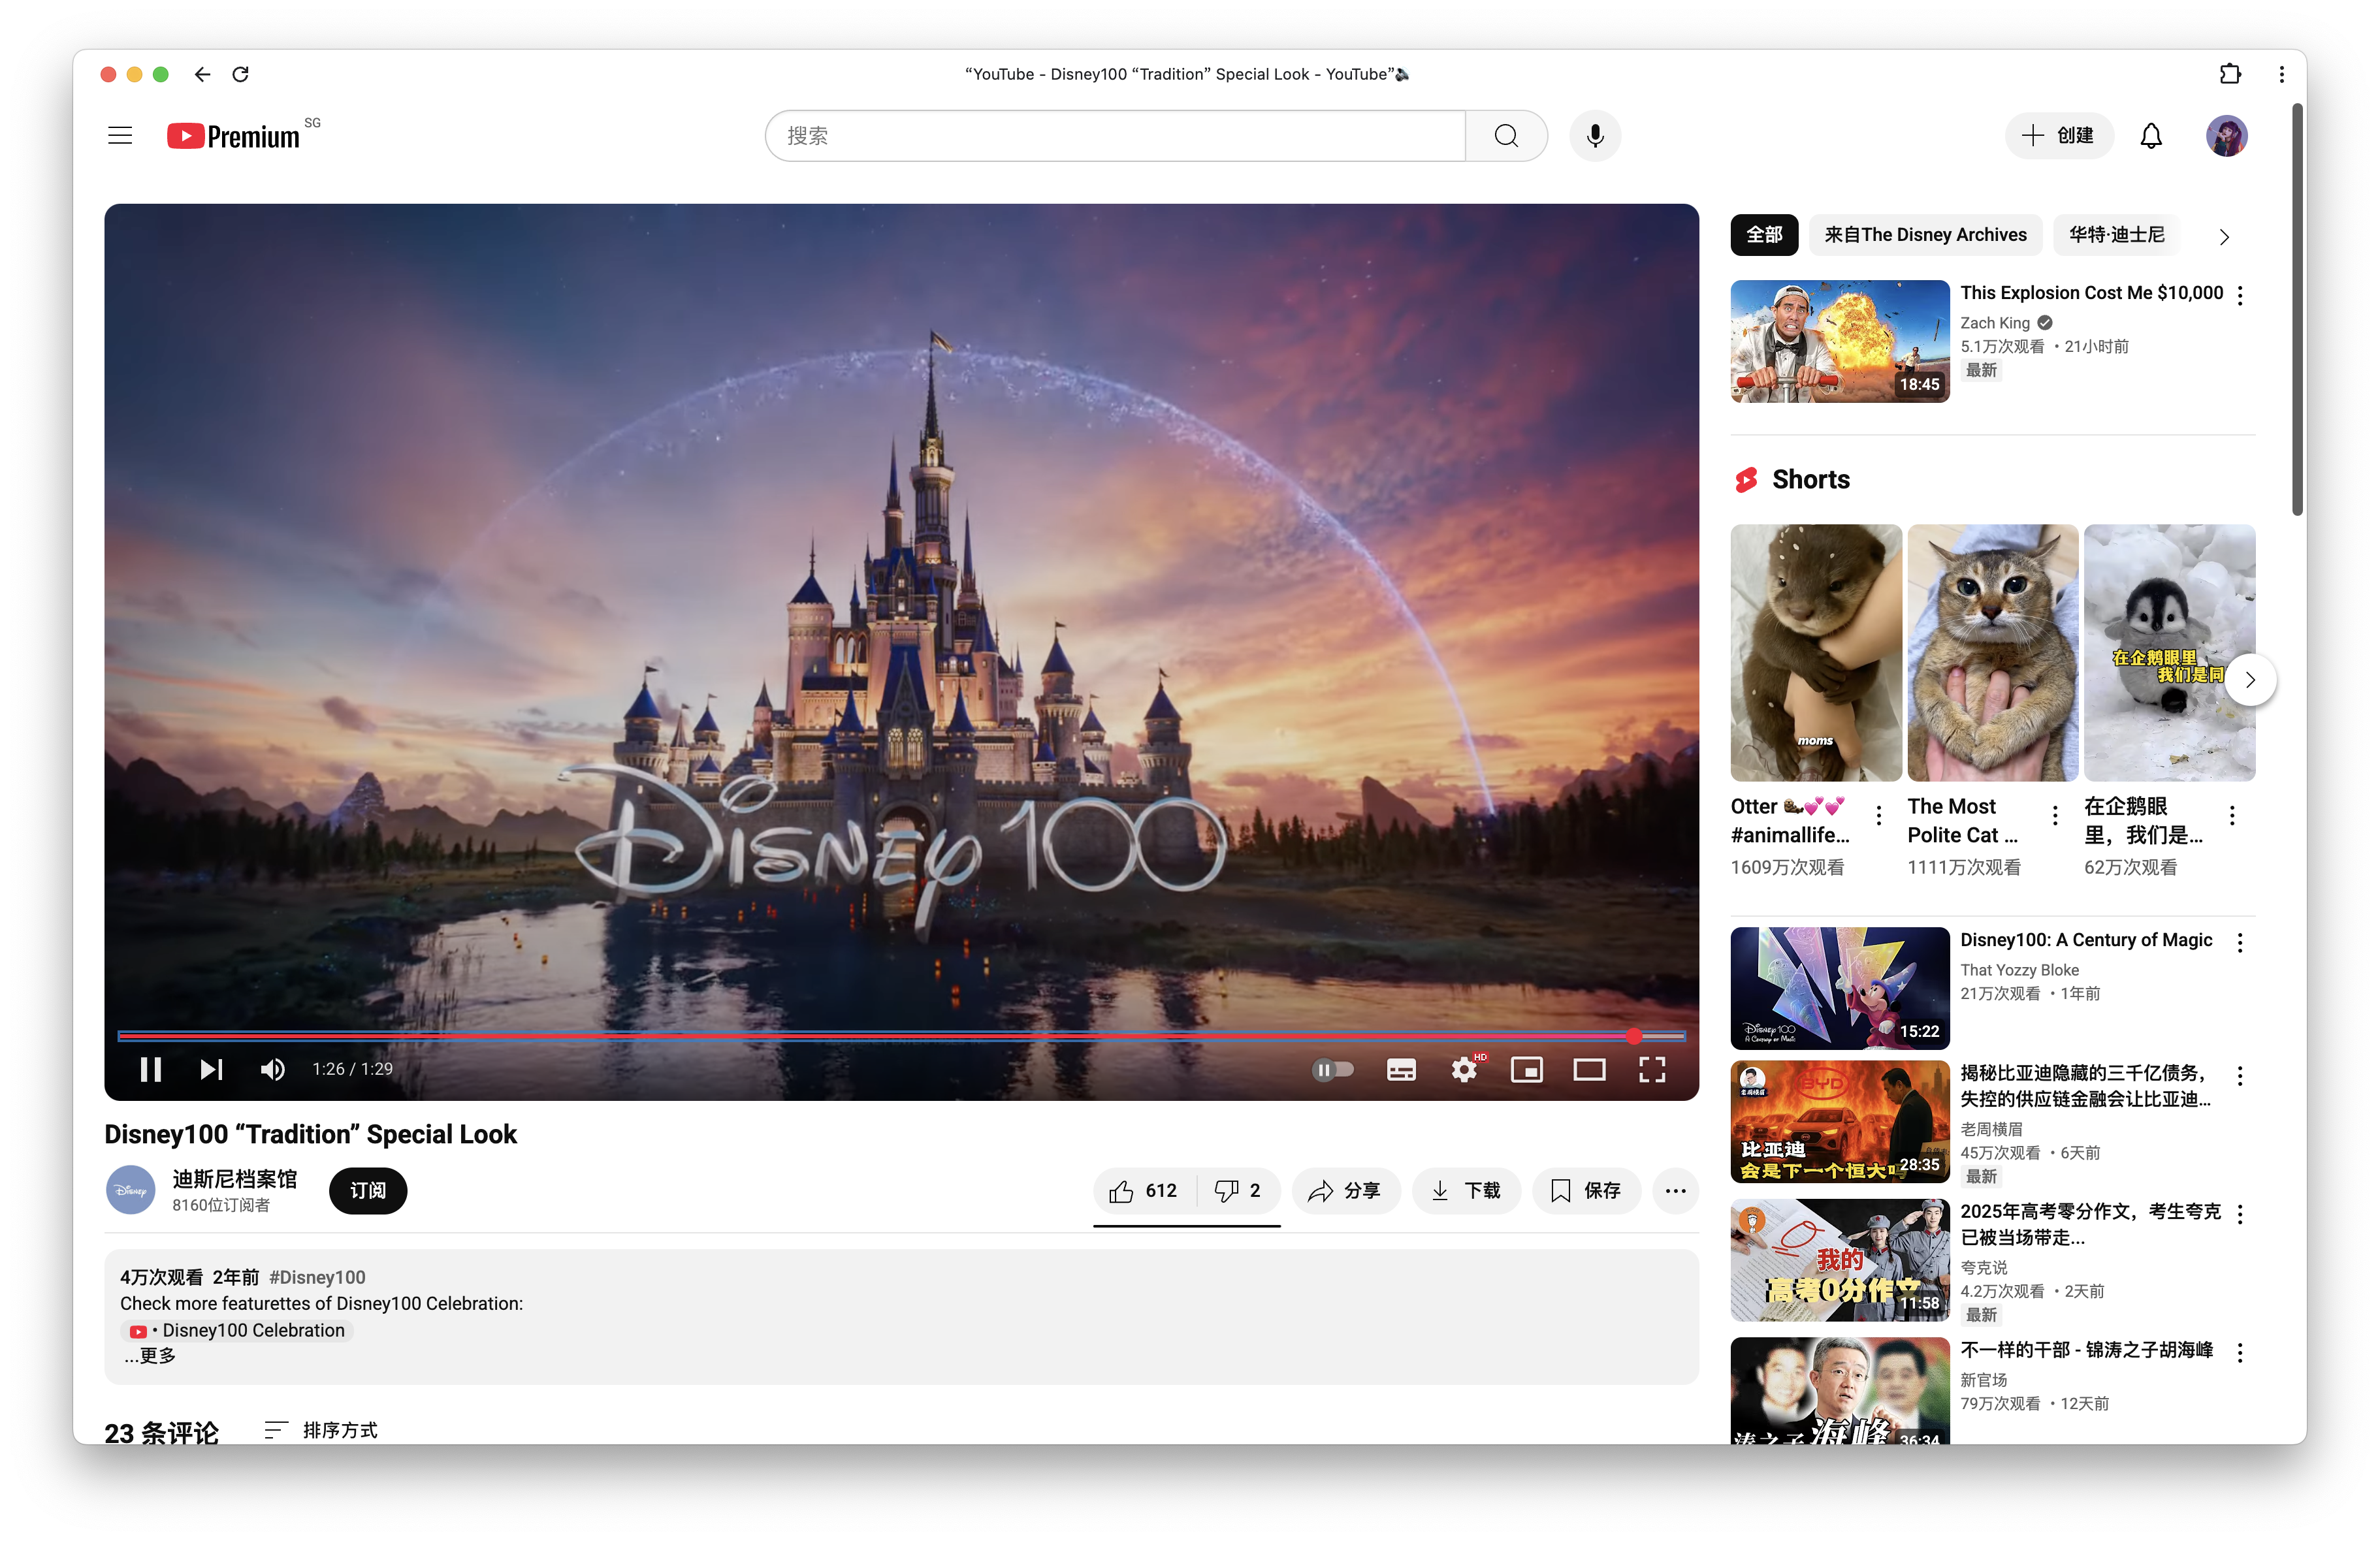Open That Yozzy Bloke channel name

point(2019,970)
